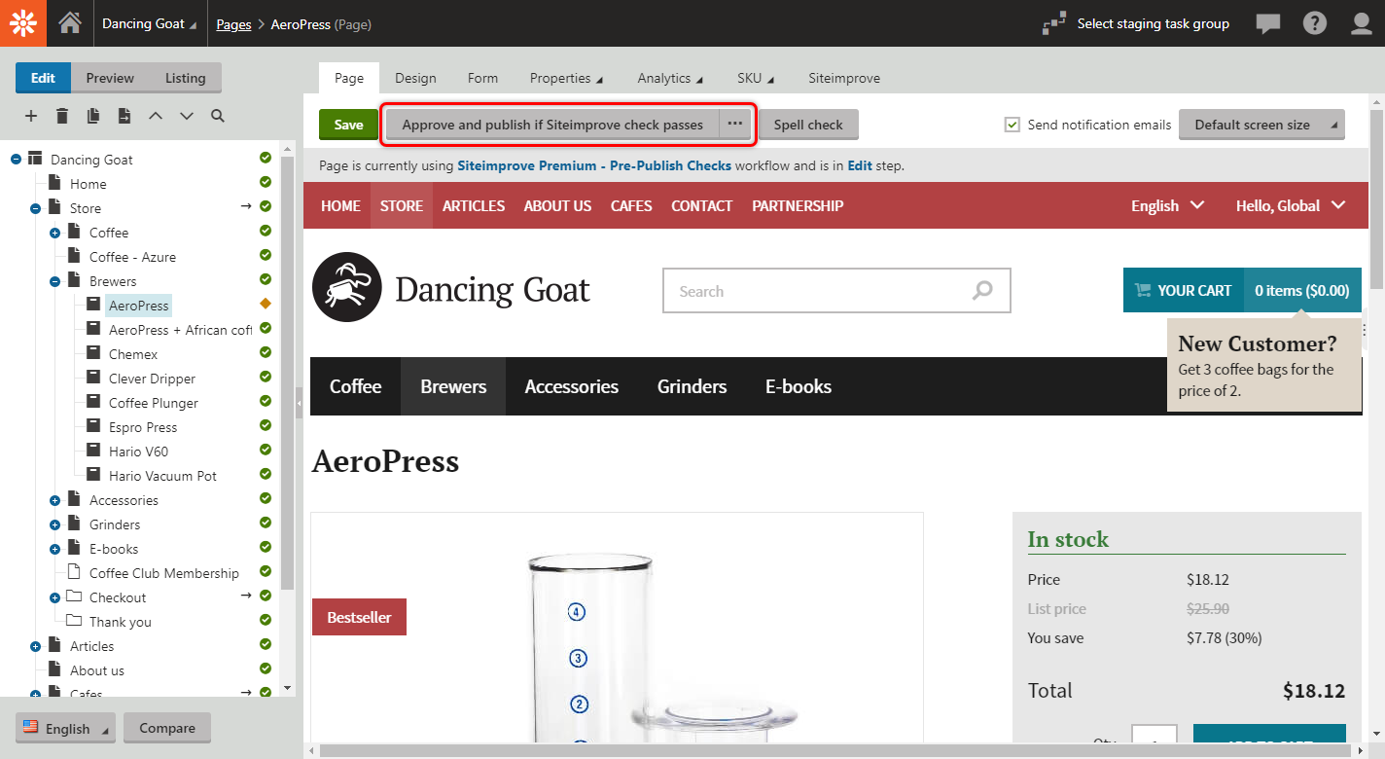The height and width of the screenshot is (759, 1385).
Task: Open the help question mark icon
Action: (1315, 23)
